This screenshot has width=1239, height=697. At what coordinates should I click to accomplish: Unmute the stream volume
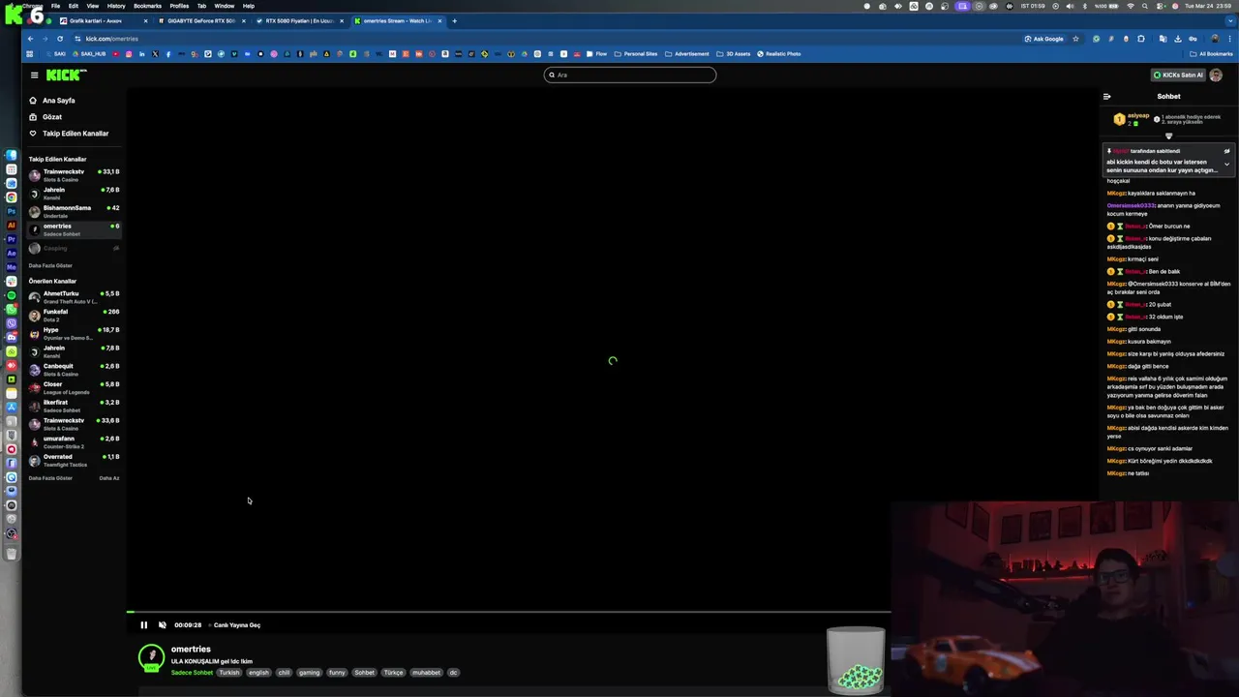[162, 625]
